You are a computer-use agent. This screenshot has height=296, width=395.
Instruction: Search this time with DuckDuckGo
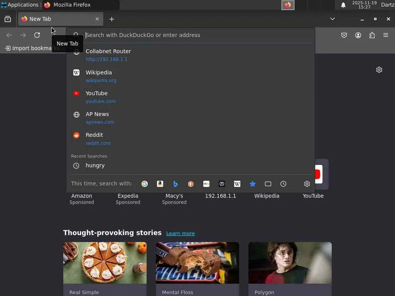[191, 184]
